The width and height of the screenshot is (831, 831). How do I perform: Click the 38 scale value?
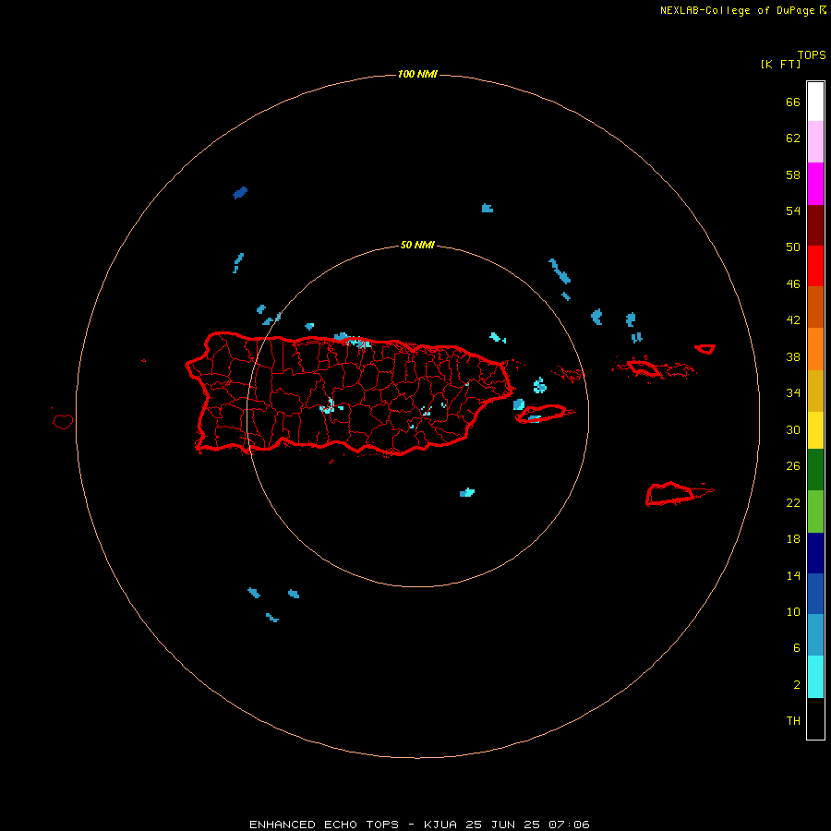pyautogui.click(x=793, y=356)
